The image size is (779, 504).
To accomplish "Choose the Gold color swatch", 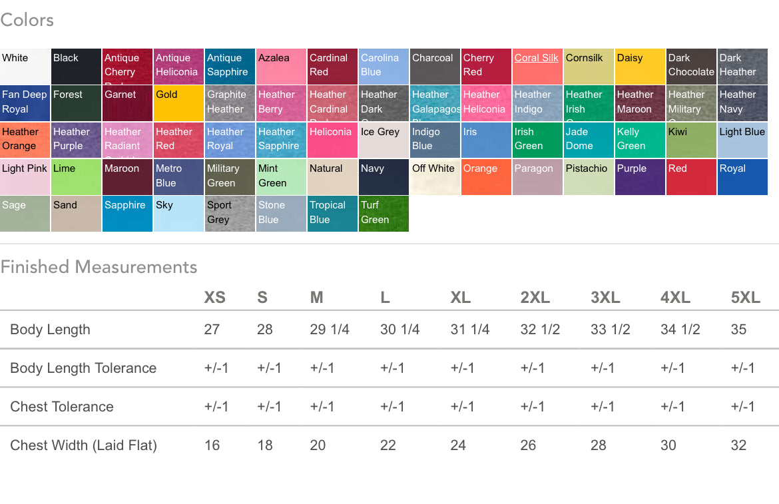I will click(178, 103).
